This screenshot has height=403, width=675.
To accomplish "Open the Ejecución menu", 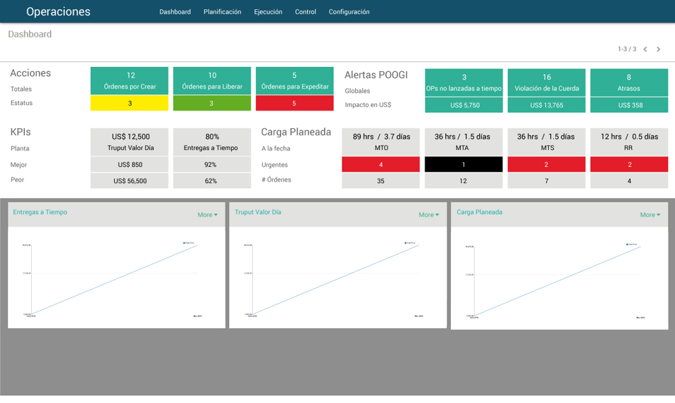I will [268, 11].
